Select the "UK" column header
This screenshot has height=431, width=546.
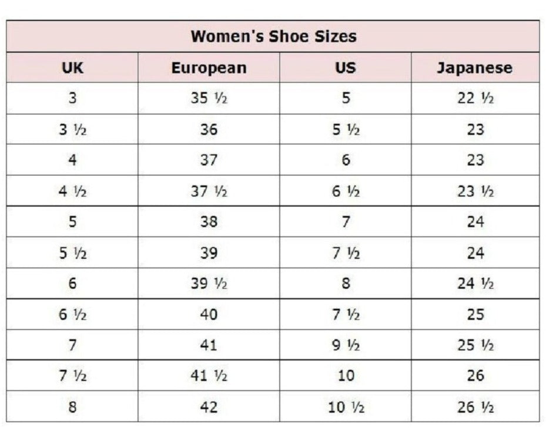(x=72, y=68)
